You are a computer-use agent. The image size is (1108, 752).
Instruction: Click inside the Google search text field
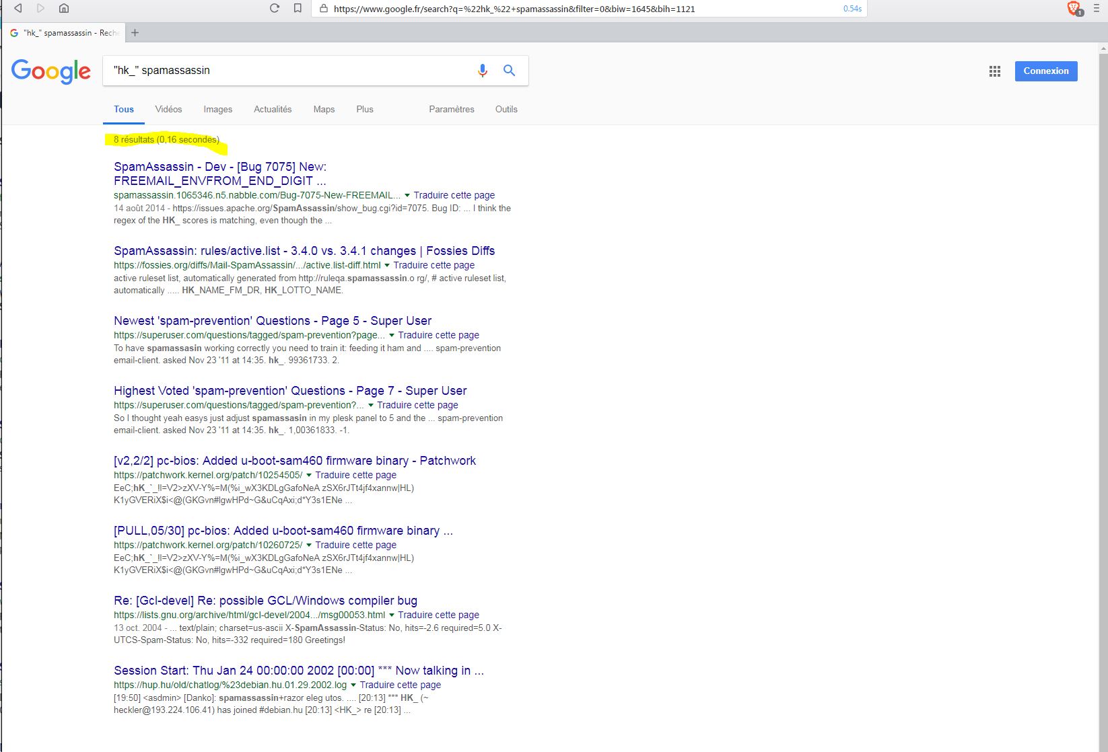click(289, 71)
